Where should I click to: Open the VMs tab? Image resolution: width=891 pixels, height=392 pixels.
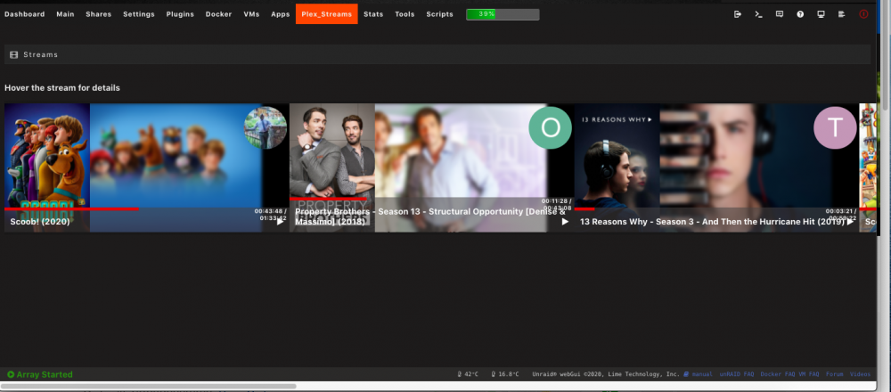tap(251, 14)
